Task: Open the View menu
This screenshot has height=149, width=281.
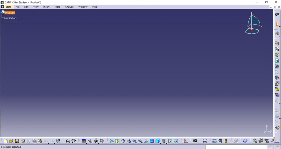Action: pyautogui.click(x=36, y=7)
